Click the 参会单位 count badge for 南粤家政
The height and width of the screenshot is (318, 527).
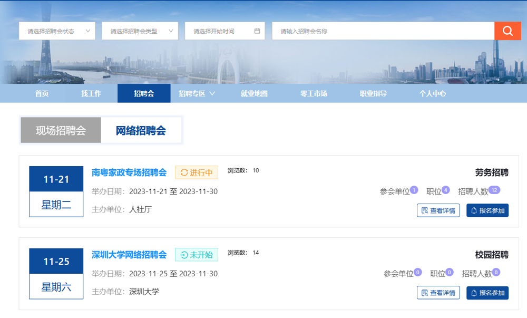(x=414, y=190)
